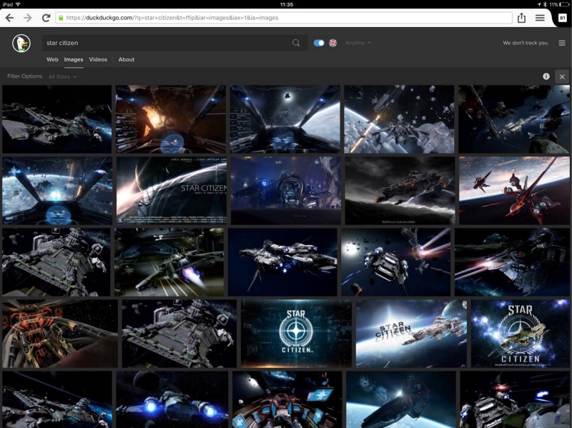Tap the Wi-Fi icon in the status bar

(18, 4)
